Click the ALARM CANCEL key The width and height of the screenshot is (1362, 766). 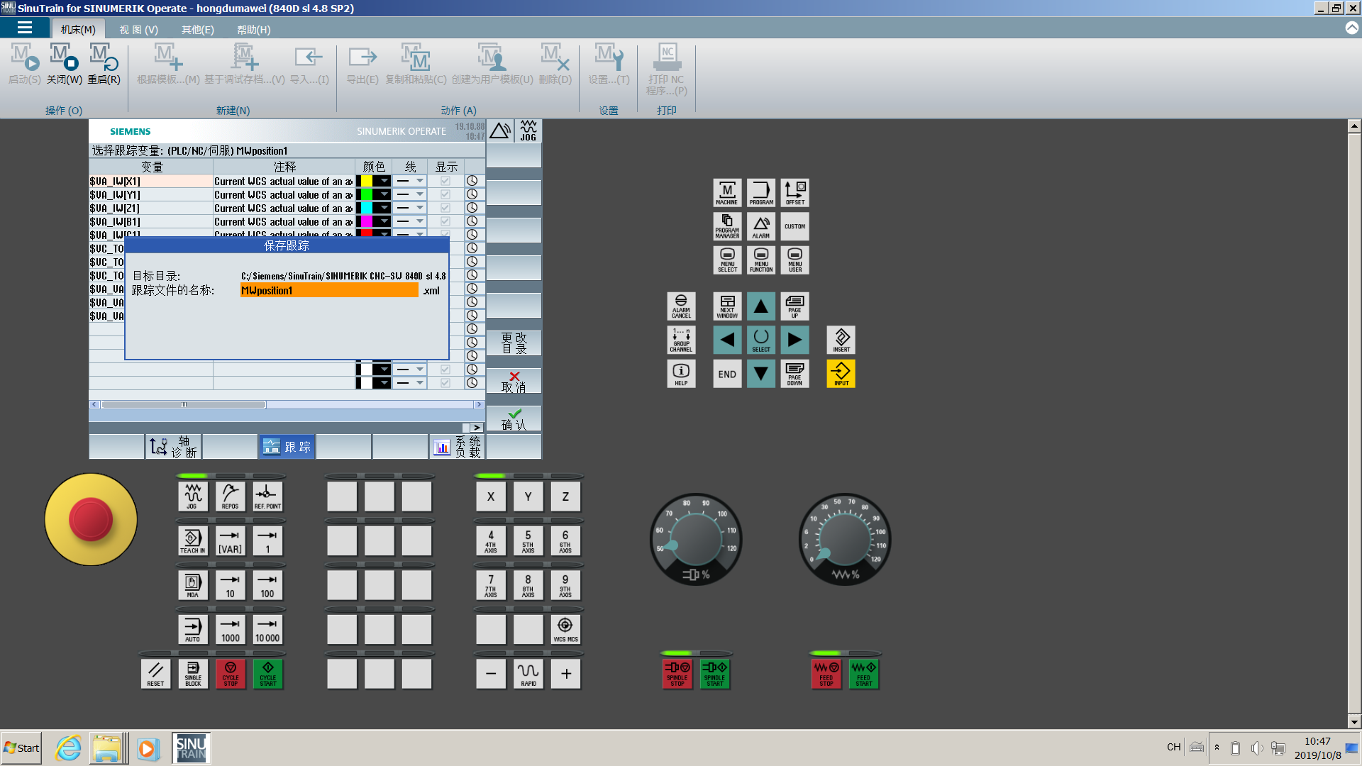[681, 306]
